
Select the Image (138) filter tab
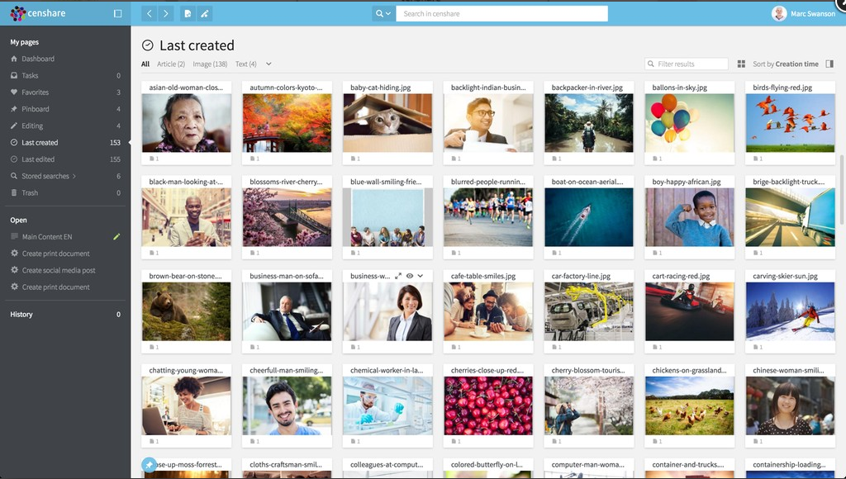tap(210, 64)
